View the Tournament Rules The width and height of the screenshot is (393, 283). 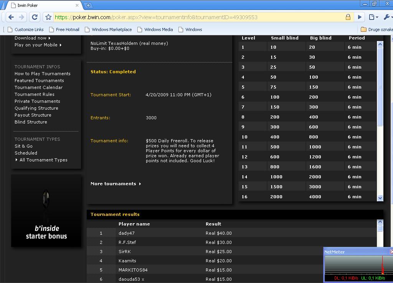point(34,94)
